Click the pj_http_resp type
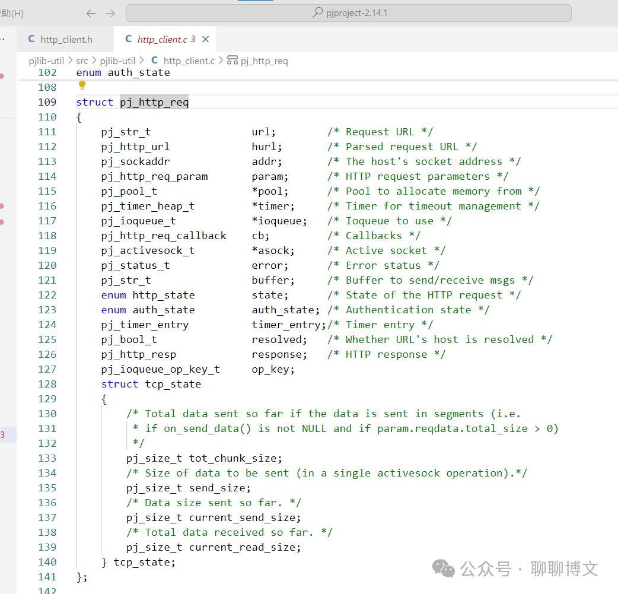Screen dimensions: 618x594 coord(138,355)
